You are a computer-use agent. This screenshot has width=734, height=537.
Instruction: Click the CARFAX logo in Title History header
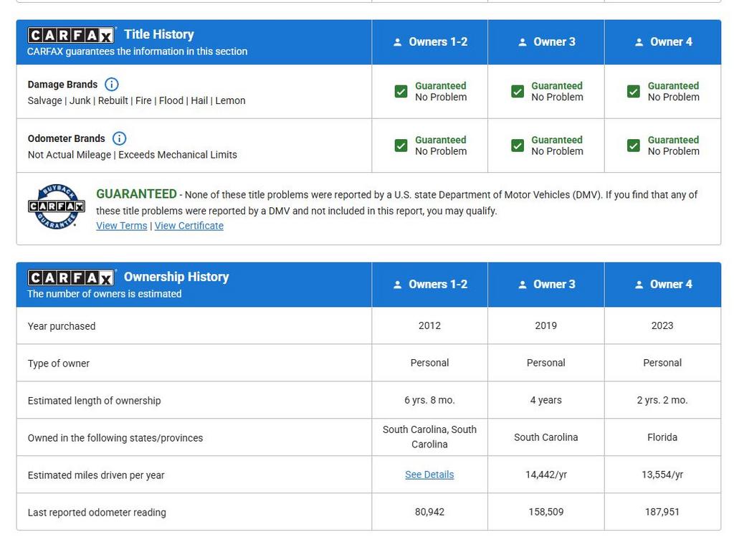pos(71,35)
